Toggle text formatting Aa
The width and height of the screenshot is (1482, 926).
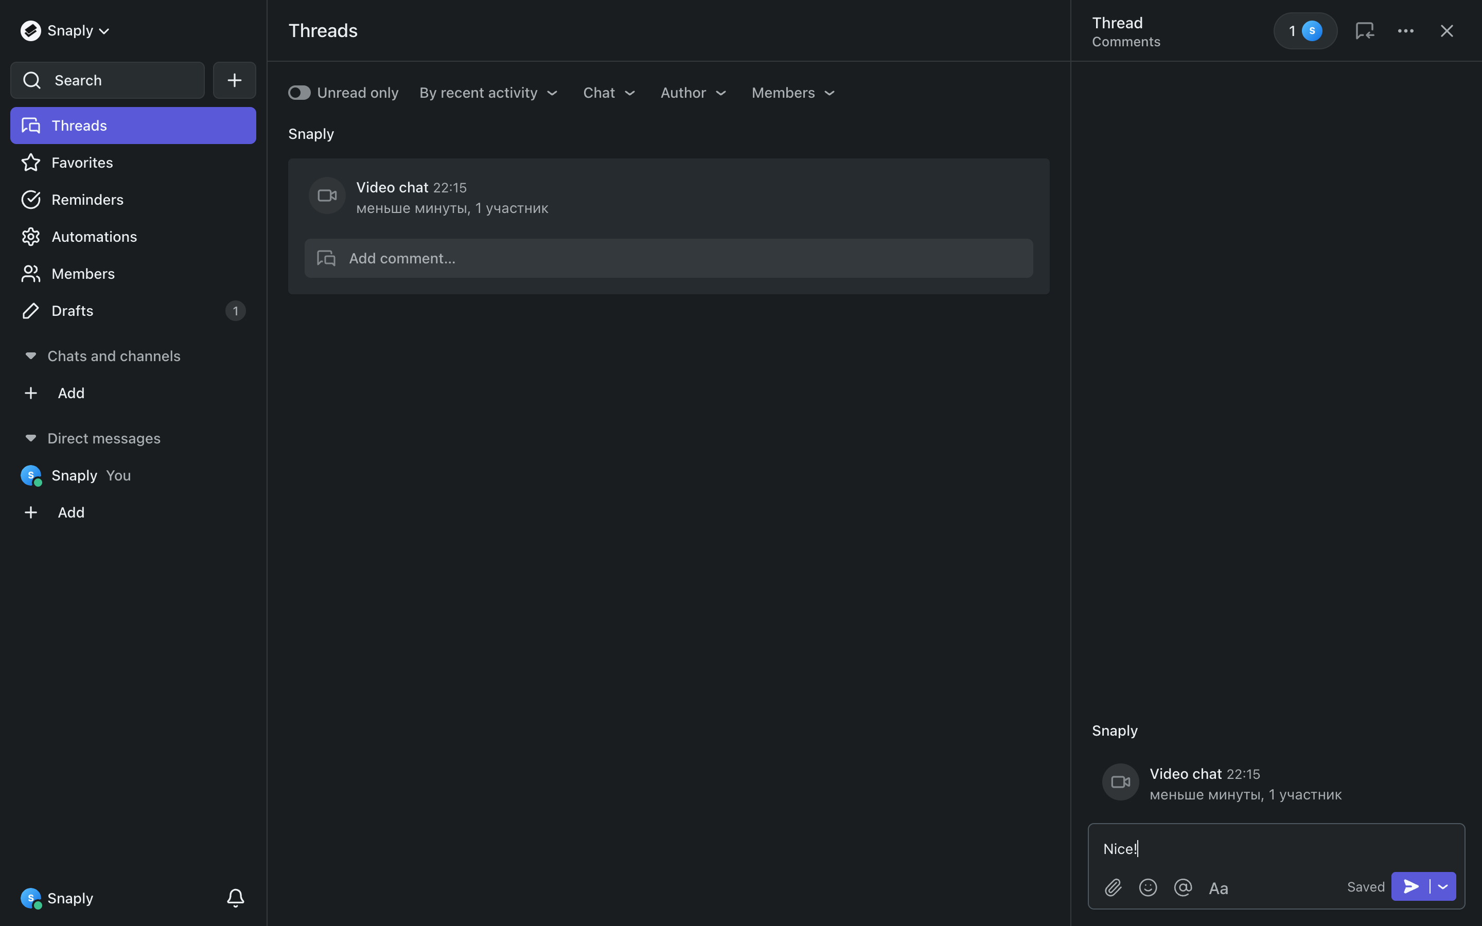[1219, 888]
